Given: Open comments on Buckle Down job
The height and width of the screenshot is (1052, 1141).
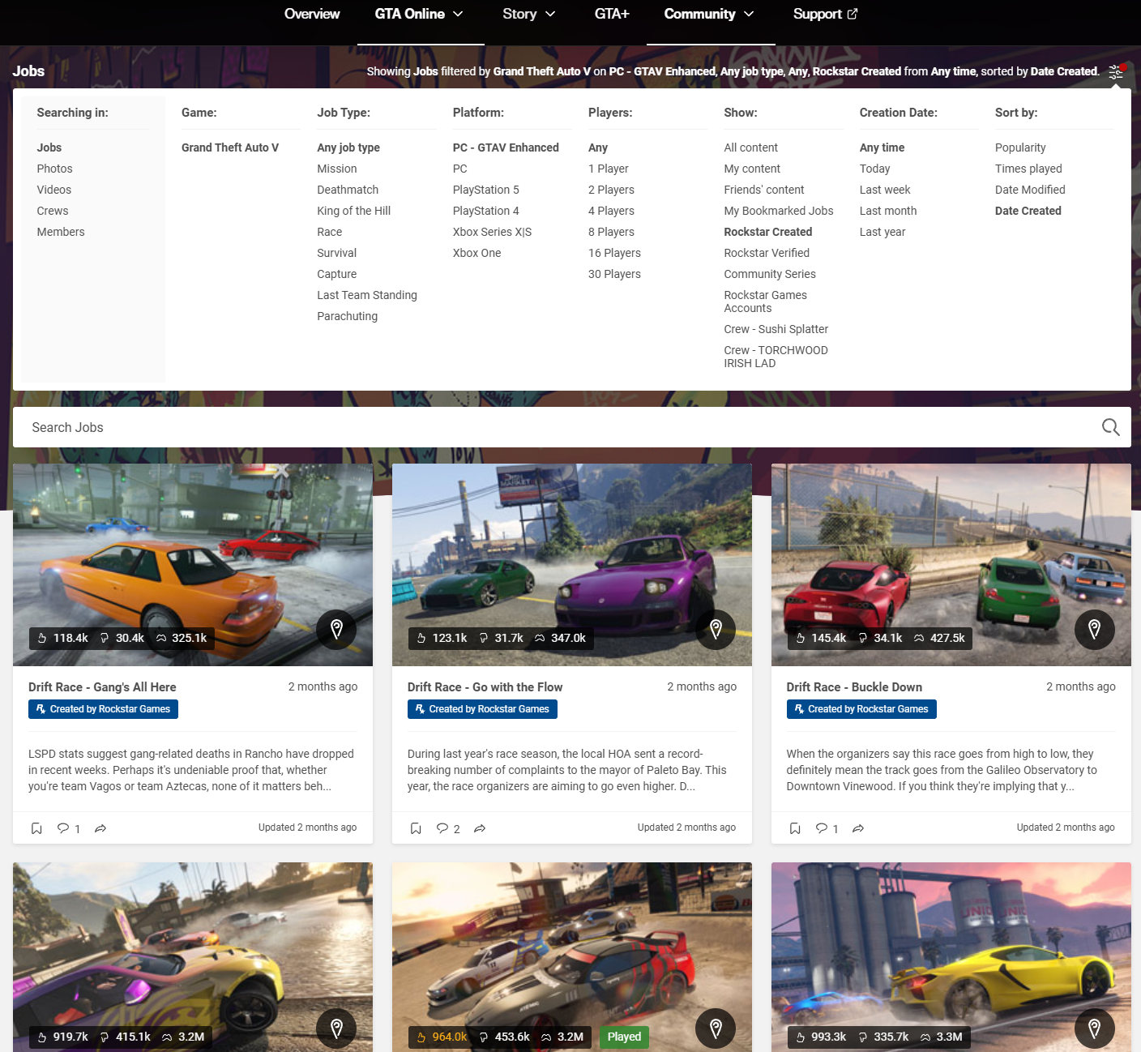Looking at the screenshot, I should coord(827,828).
